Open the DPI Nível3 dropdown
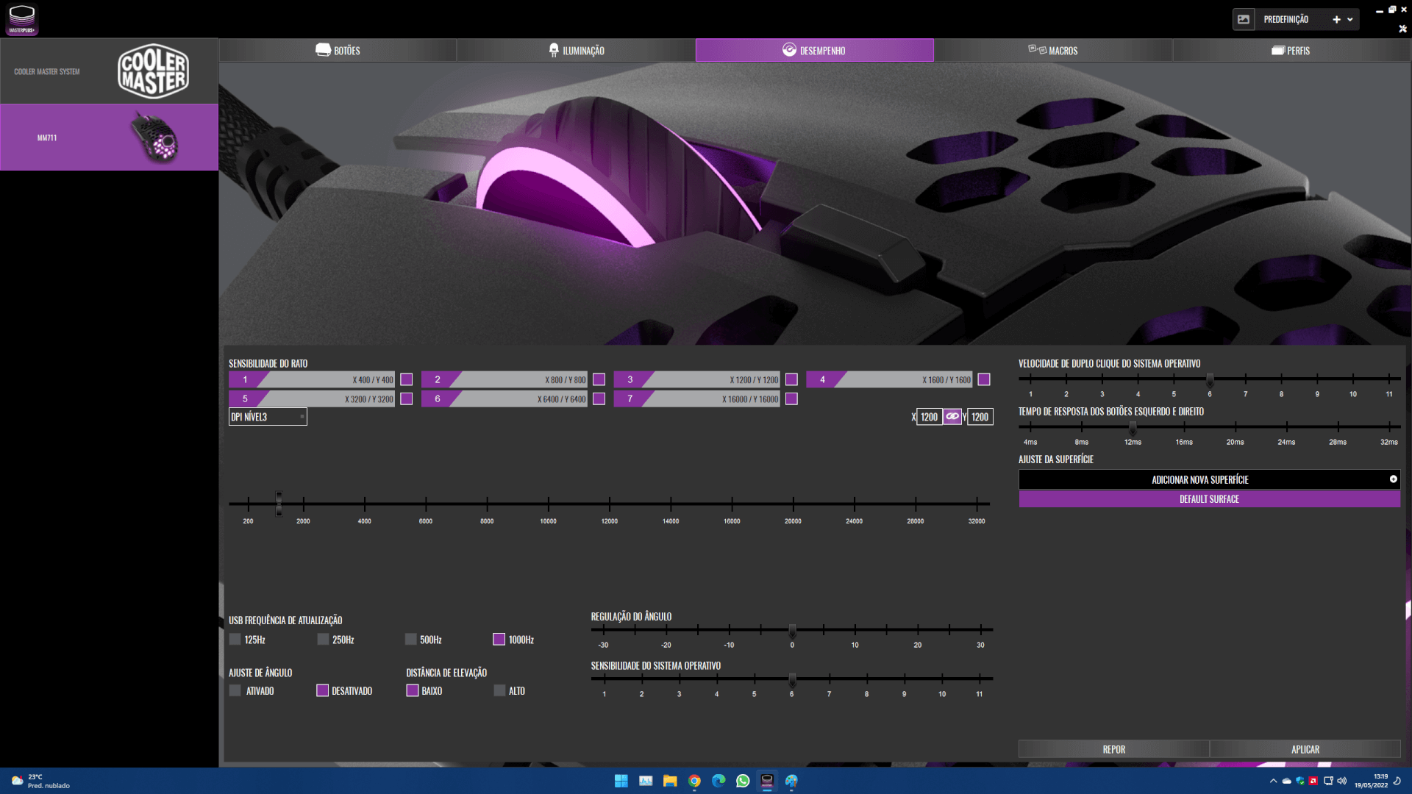Screen dimensions: 1412x794 click(268, 417)
